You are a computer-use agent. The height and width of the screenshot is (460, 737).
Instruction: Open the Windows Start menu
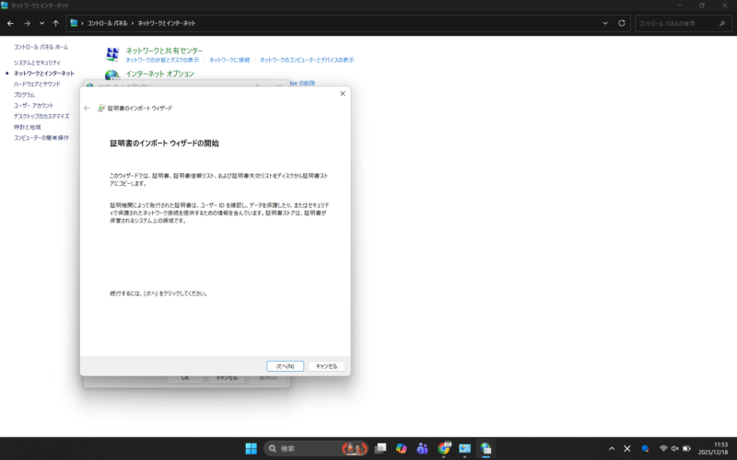(251, 448)
